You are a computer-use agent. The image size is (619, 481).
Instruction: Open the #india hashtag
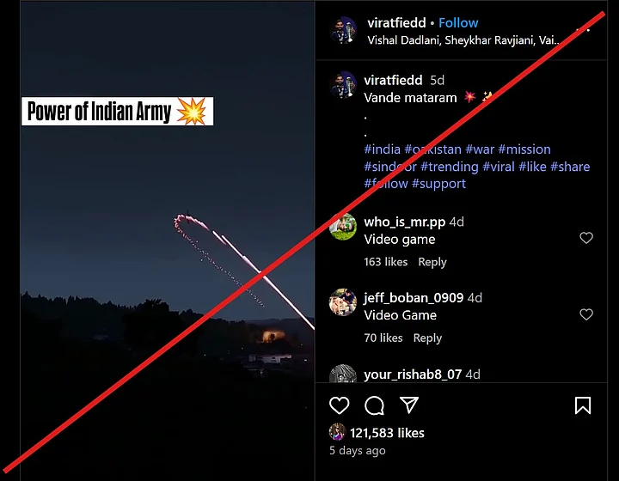[382, 149]
